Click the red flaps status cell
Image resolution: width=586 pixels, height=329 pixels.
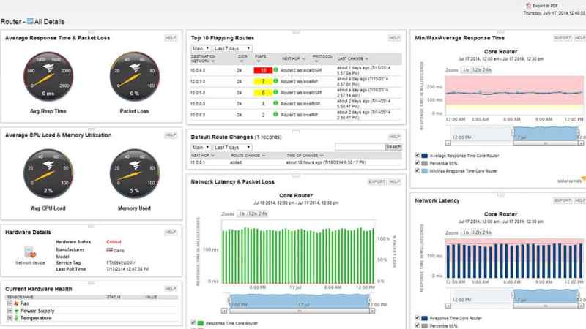(x=263, y=70)
